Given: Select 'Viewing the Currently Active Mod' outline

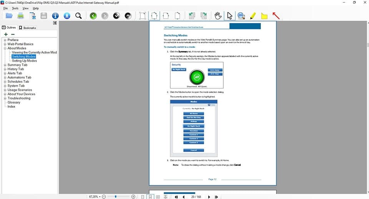Looking at the screenshot, I should tap(34, 52).
